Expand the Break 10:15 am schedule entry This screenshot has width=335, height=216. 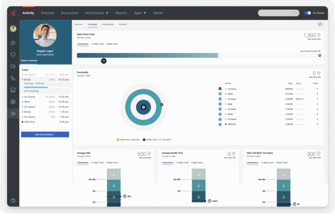click(45, 80)
